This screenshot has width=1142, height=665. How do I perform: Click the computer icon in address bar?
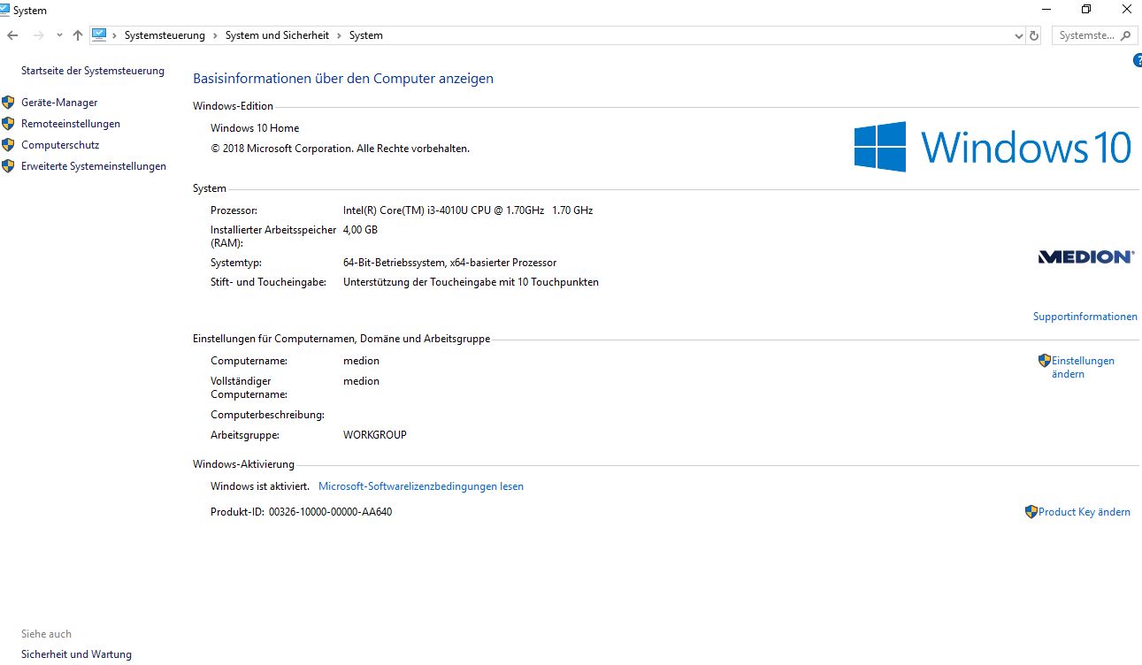99,35
